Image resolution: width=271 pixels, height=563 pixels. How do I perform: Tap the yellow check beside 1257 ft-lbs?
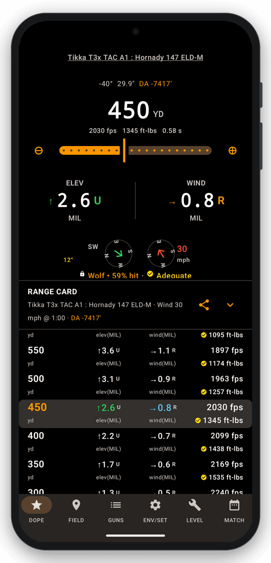204,392
